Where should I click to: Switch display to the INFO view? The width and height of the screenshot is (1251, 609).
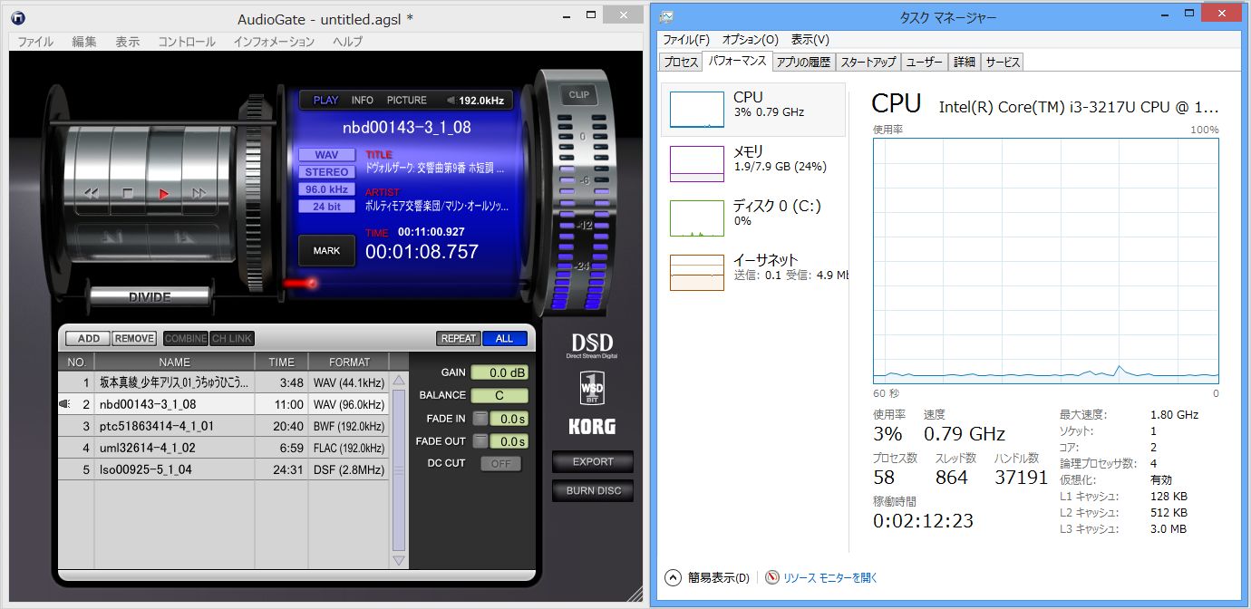tap(363, 101)
